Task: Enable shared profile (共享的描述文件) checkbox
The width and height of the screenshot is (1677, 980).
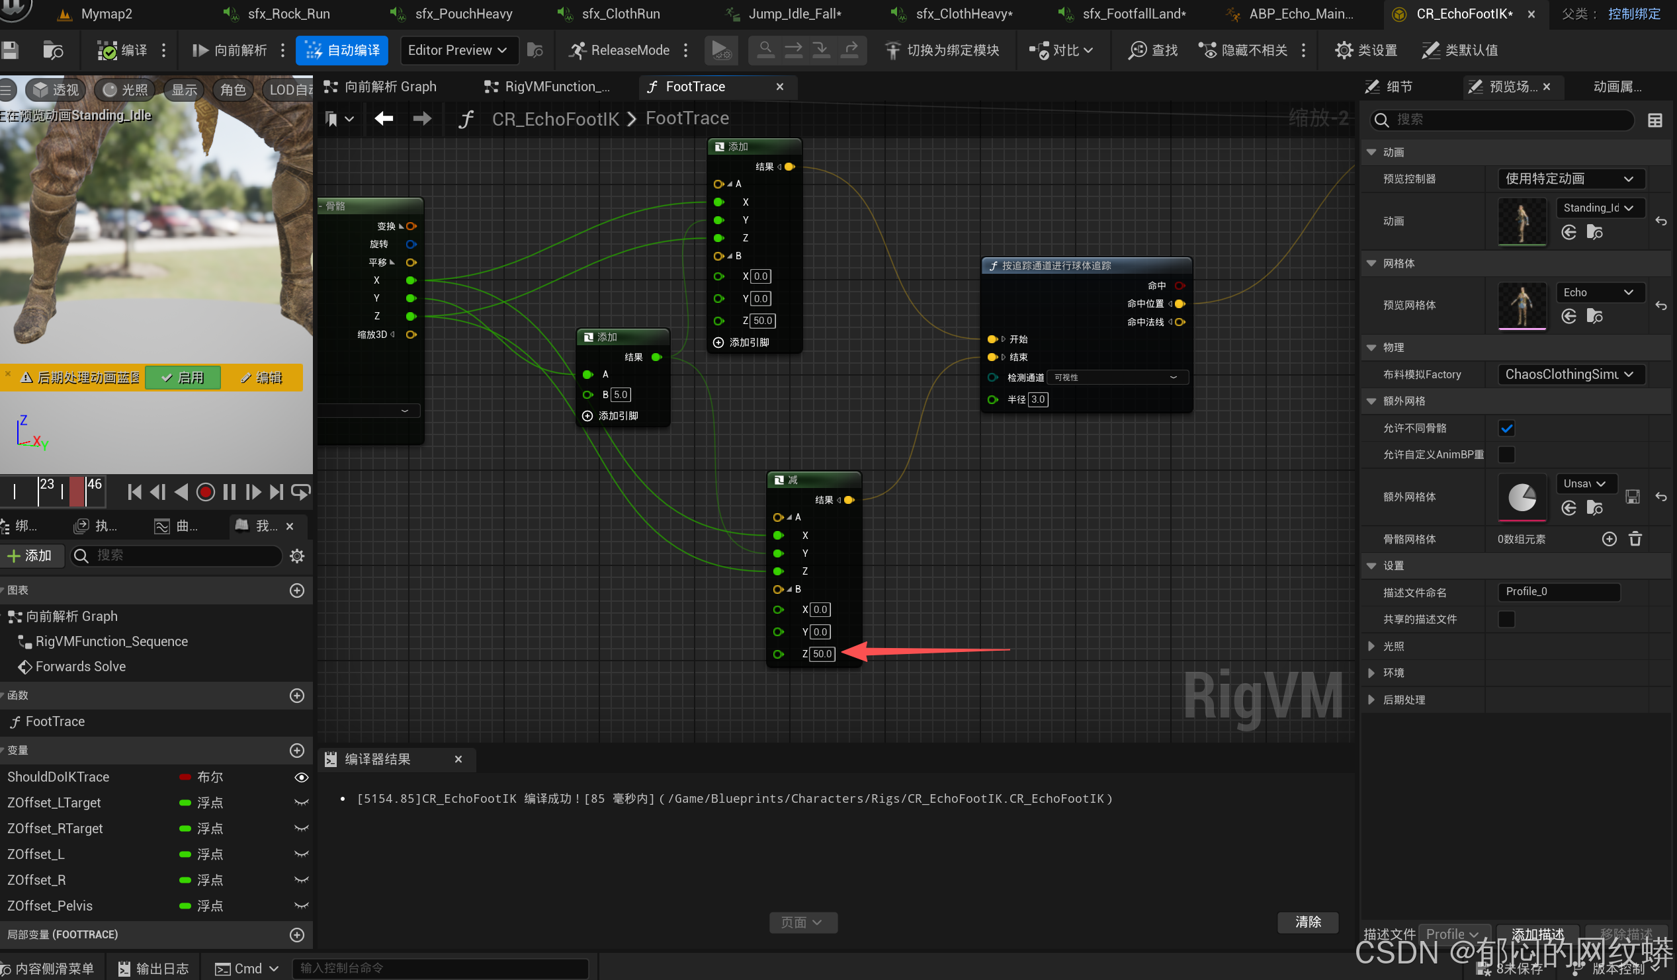Action: (1506, 619)
